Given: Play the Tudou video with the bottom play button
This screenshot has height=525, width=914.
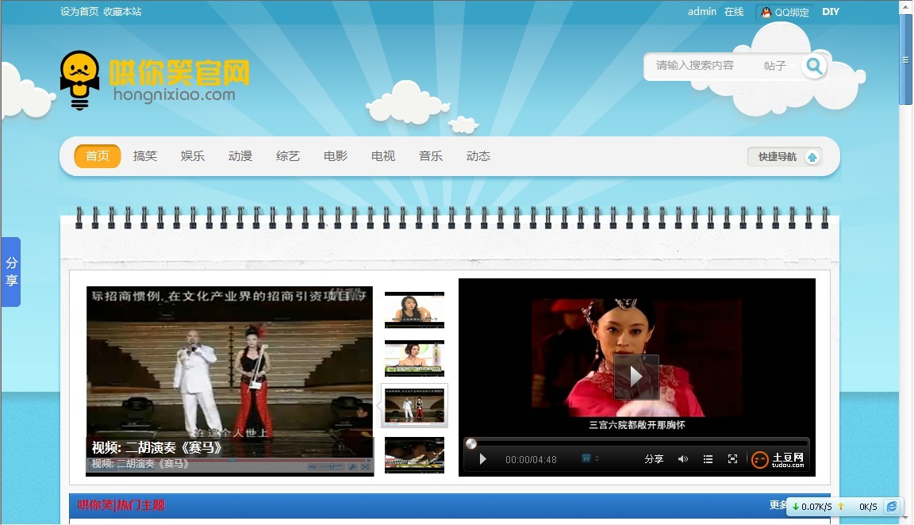Looking at the screenshot, I should coord(482,459).
